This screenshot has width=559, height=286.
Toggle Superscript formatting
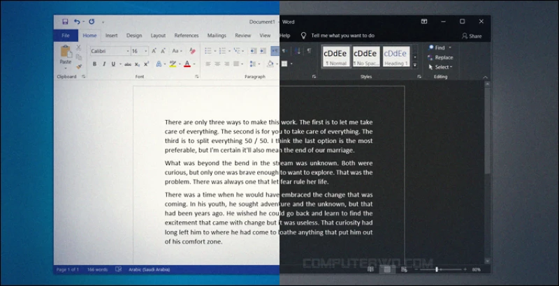coord(146,64)
